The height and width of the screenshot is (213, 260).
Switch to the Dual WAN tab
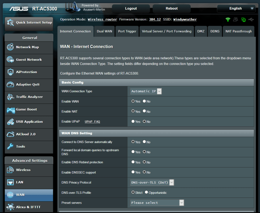105,31
